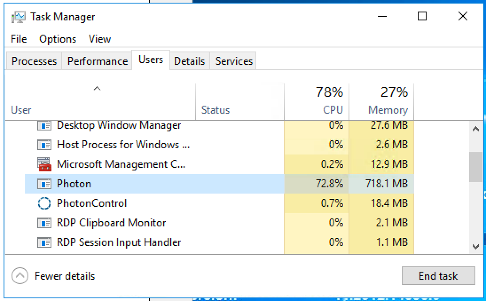Image resolution: width=486 pixels, height=301 pixels.
Task: Toggle sort using the User column arrow
Action: (x=97, y=88)
